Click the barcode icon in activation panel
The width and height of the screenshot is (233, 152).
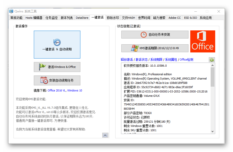coord(105,135)
